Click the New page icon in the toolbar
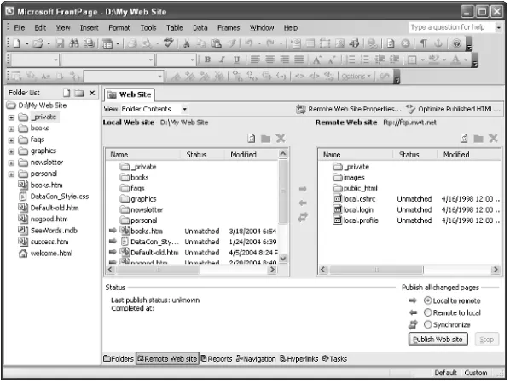This screenshot has width=510, height=383. pyautogui.click(x=16, y=43)
